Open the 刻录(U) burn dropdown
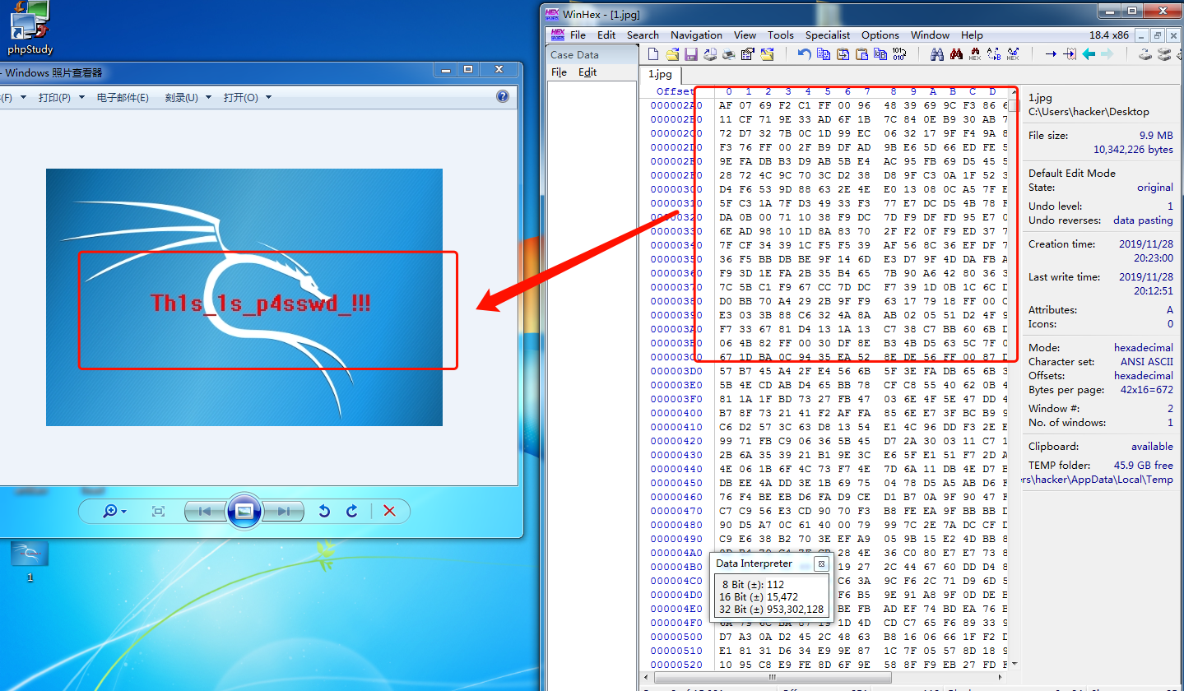Screen dimensions: 1184x691 (187, 97)
